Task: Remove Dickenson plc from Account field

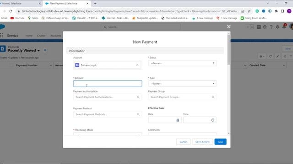Action: click(137, 65)
